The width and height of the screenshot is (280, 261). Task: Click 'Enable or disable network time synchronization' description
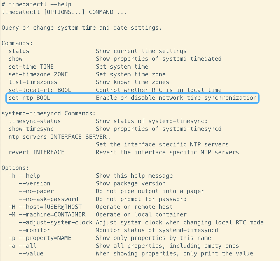pyautogui.click(x=176, y=98)
